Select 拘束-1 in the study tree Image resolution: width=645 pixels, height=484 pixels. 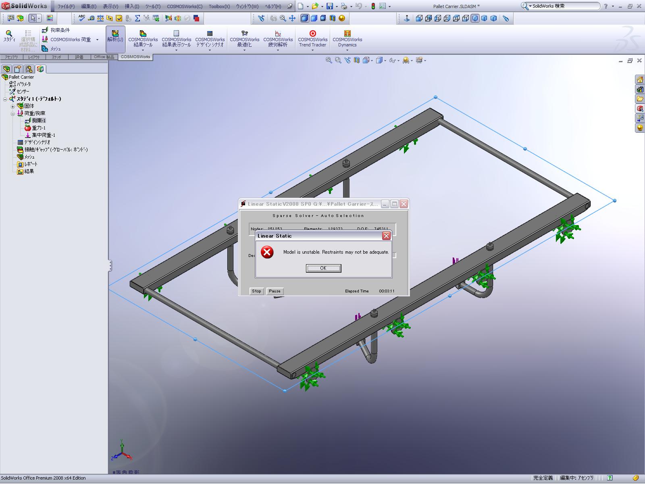point(39,121)
